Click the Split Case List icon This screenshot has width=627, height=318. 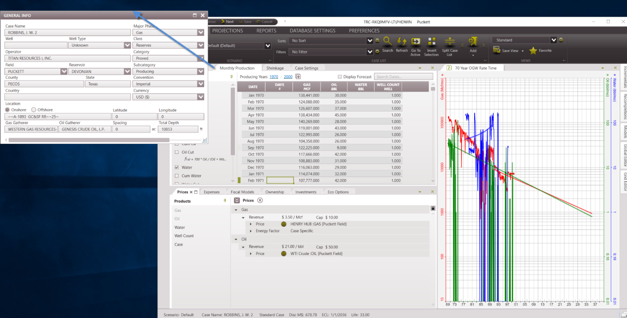[450, 41]
